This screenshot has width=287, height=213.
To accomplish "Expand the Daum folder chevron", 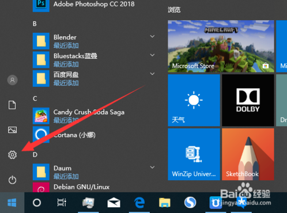I will click(152, 168).
